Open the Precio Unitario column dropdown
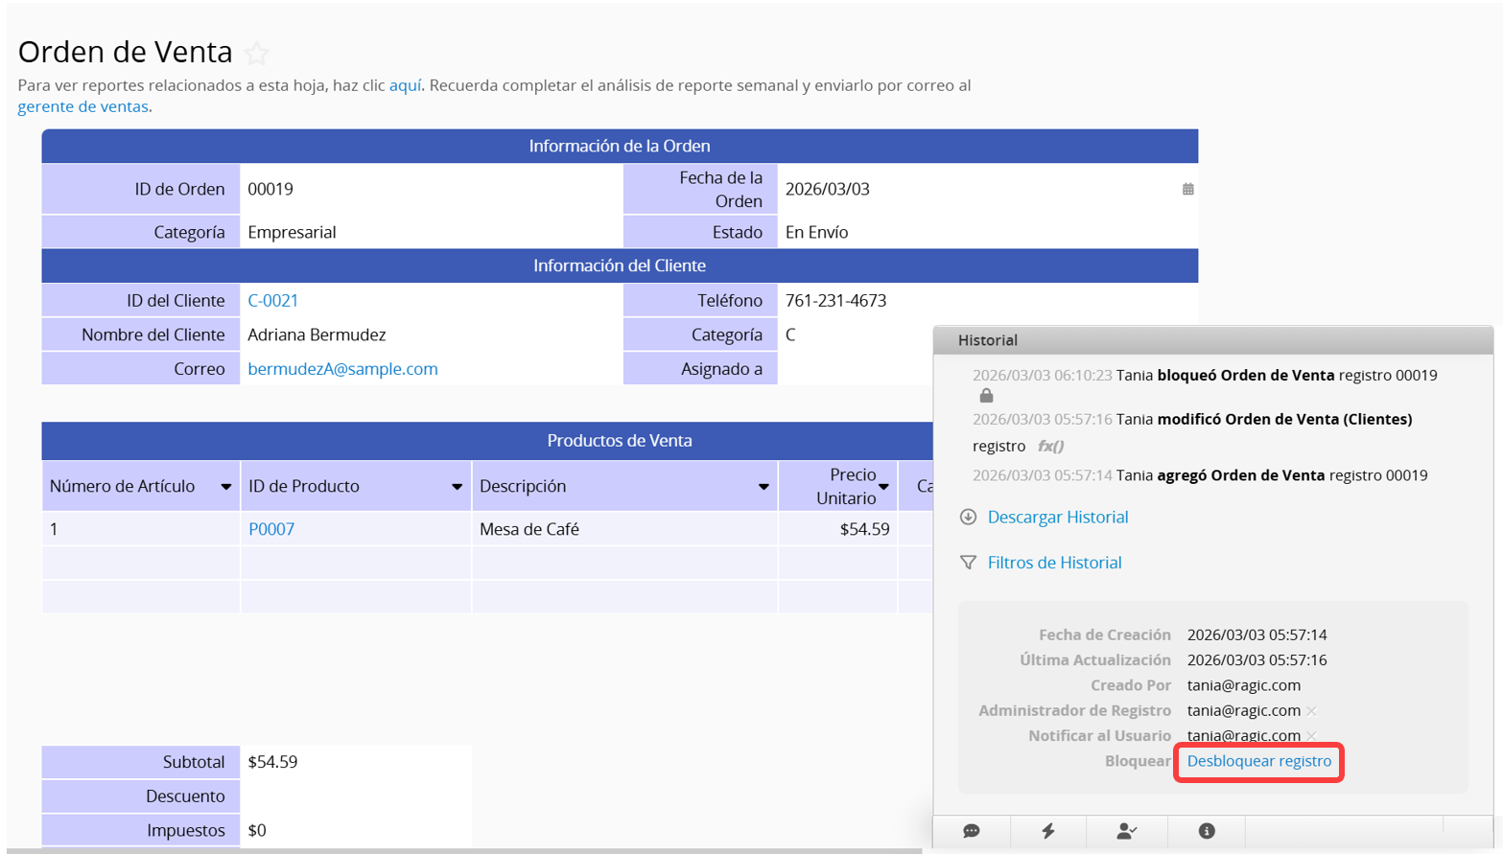 point(883,487)
